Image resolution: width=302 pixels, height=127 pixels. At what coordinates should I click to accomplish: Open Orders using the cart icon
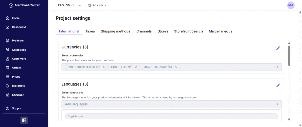click(x=8, y=68)
